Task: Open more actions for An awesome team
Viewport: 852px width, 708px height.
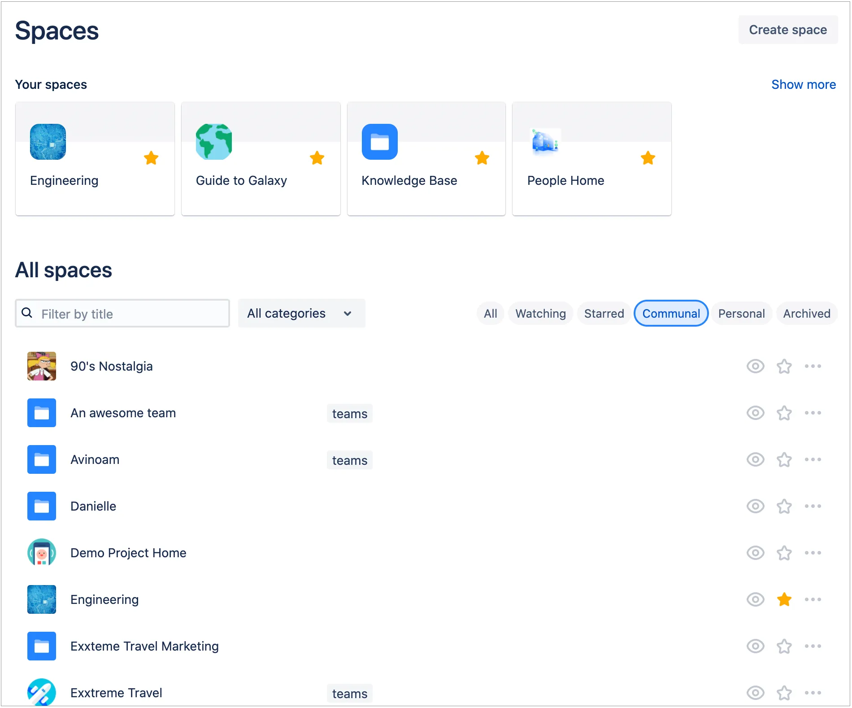Action: [813, 413]
